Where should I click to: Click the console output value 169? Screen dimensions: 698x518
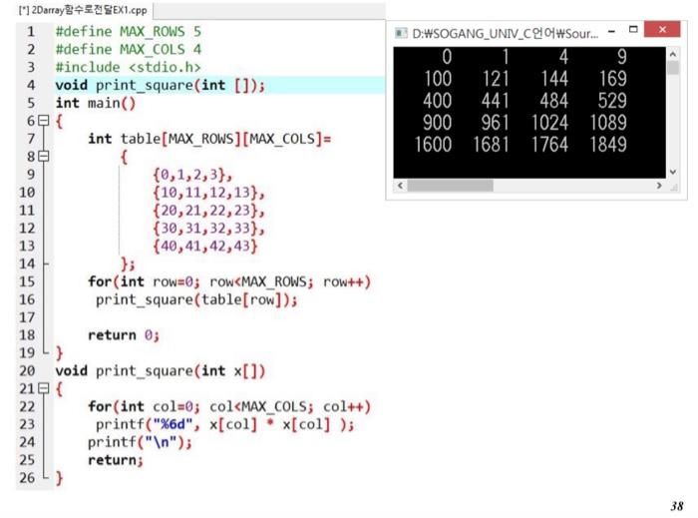(612, 79)
